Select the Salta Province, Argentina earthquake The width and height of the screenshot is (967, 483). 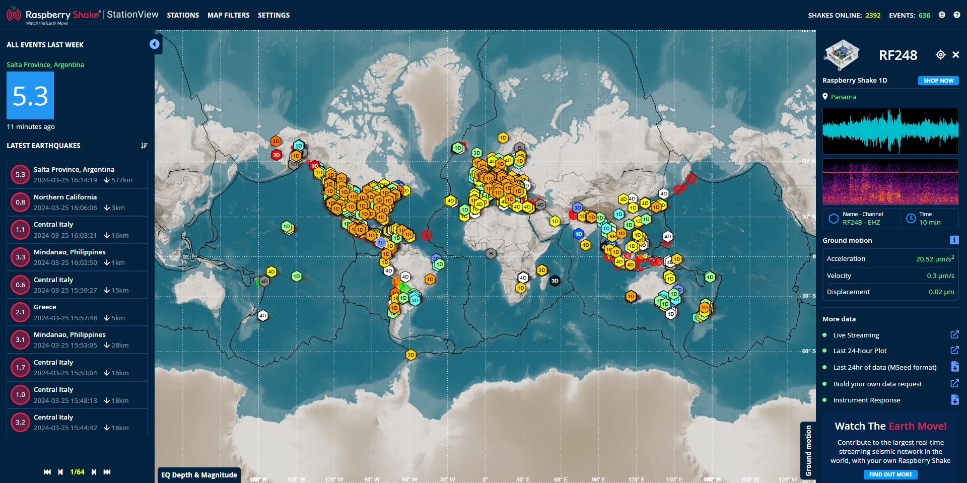(x=77, y=175)
